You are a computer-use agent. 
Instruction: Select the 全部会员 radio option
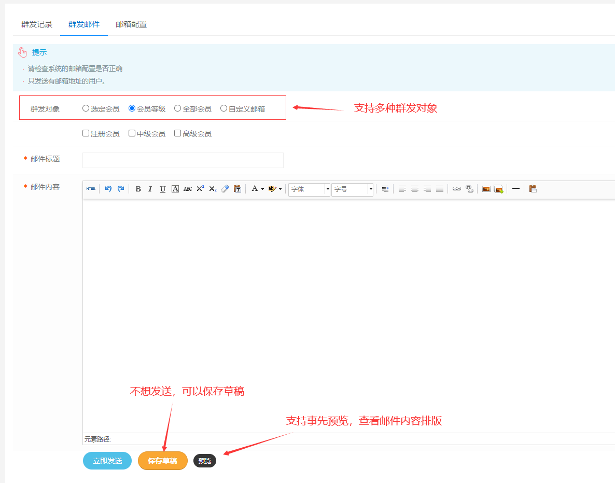tap(178, 108)
